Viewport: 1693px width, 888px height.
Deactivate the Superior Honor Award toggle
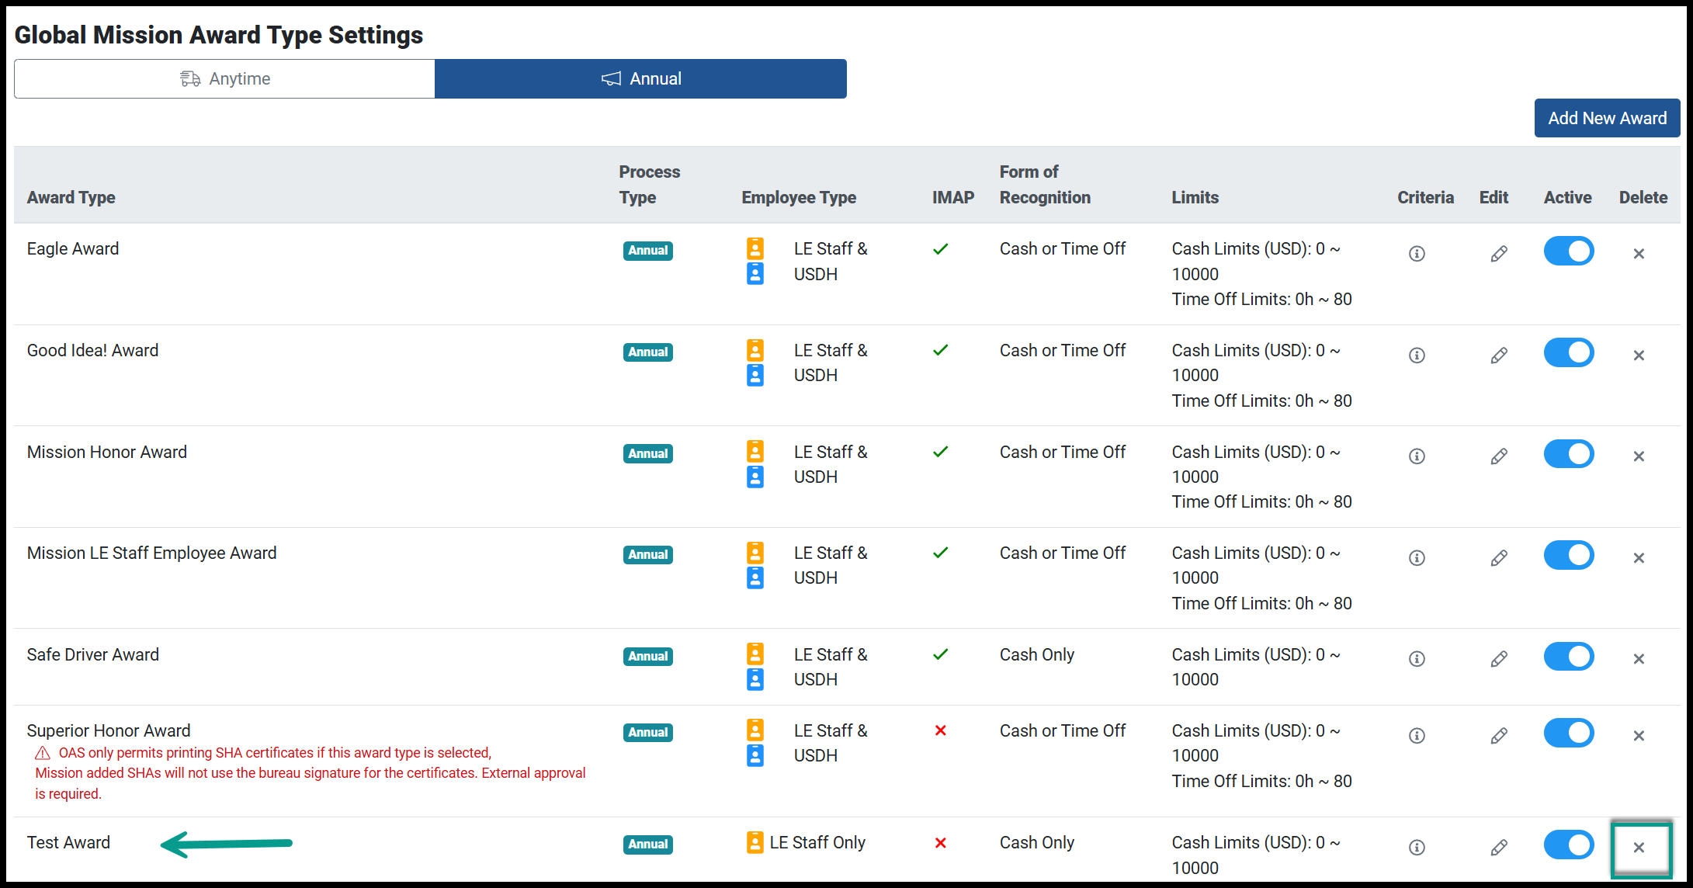coord(1569,733)
